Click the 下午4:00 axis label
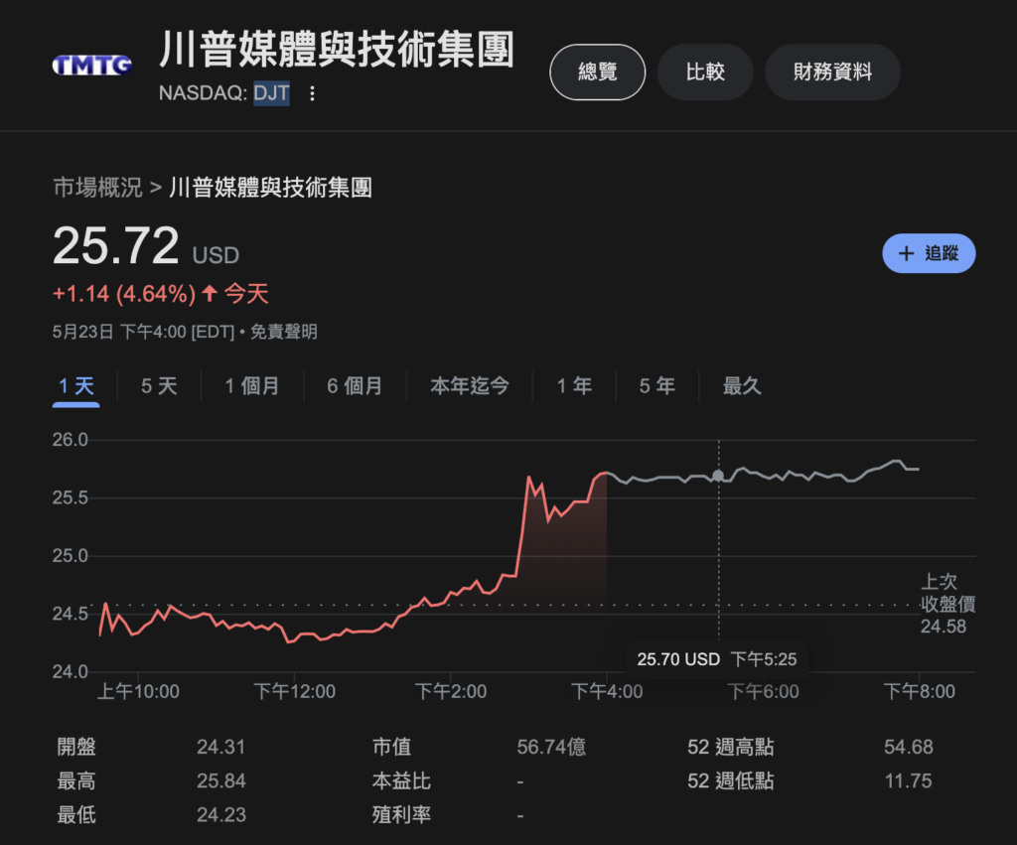Viewport: 1017px width, 845px height. point(607,691)
